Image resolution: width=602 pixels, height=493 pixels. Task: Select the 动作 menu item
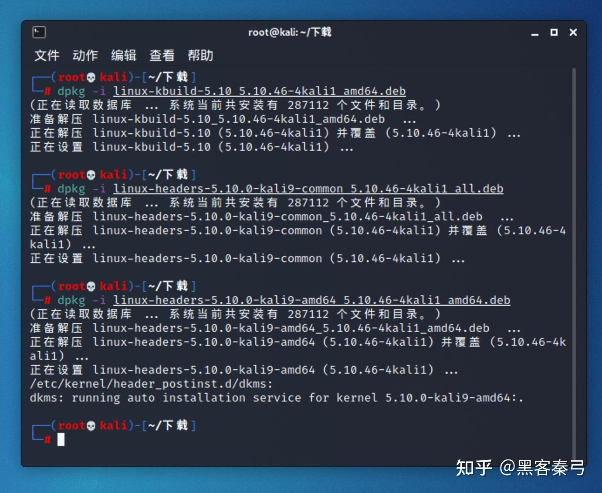tap(86, 55)
